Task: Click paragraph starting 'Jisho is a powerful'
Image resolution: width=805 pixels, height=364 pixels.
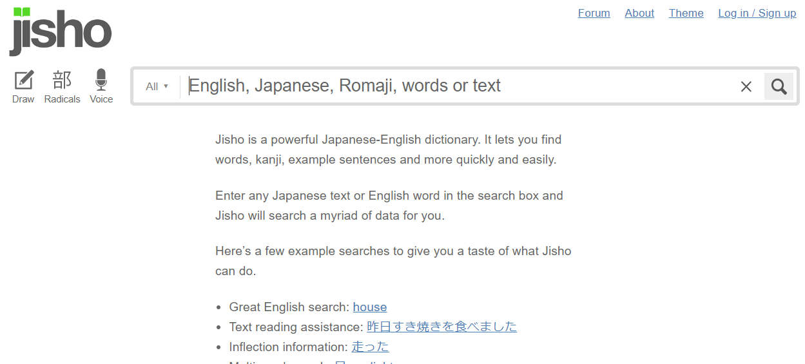Action: [389, 149]
